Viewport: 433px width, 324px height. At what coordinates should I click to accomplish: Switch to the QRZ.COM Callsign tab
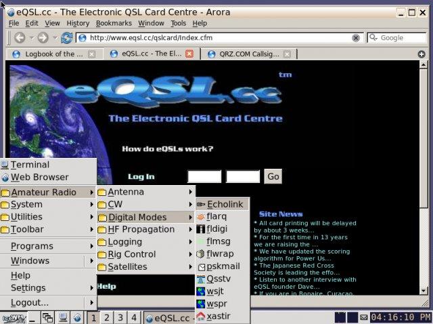pyautogui.click(x=248, y=54)
